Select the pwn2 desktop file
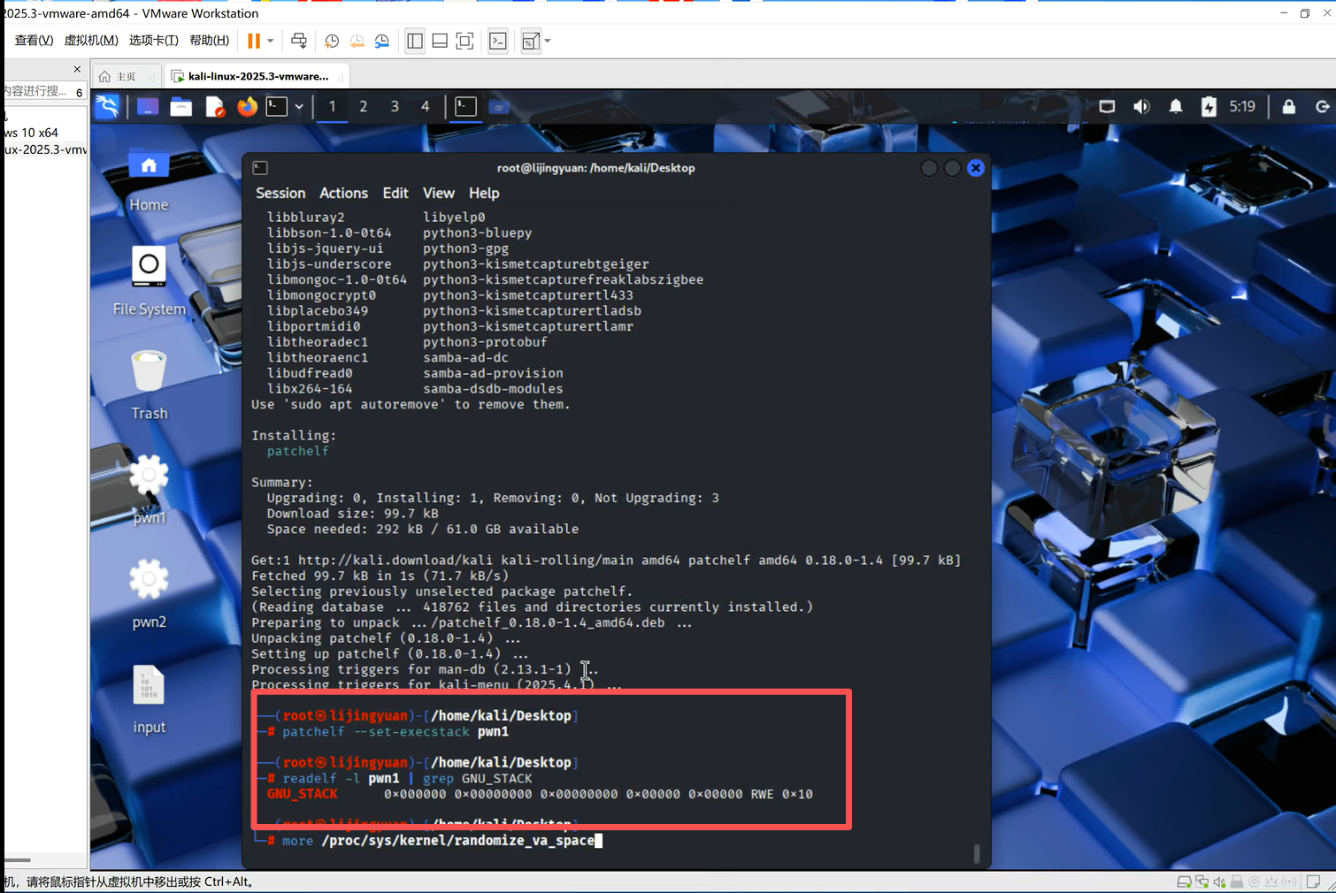The image size is (1336, 893). [x=149, y=594]
